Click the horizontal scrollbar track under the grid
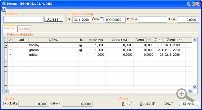 click(x=98, y=91)
